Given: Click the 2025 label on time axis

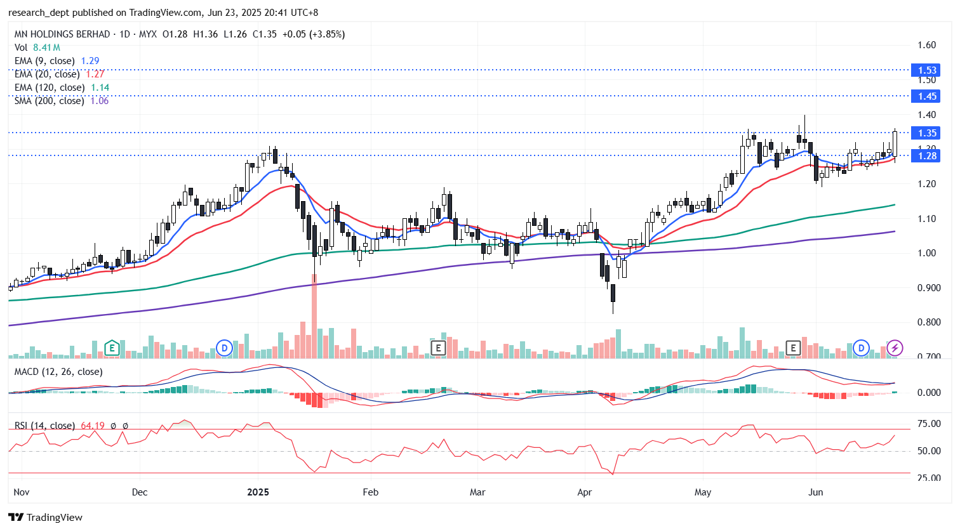Looking at the screenshot, I should (x=258, y=492).
